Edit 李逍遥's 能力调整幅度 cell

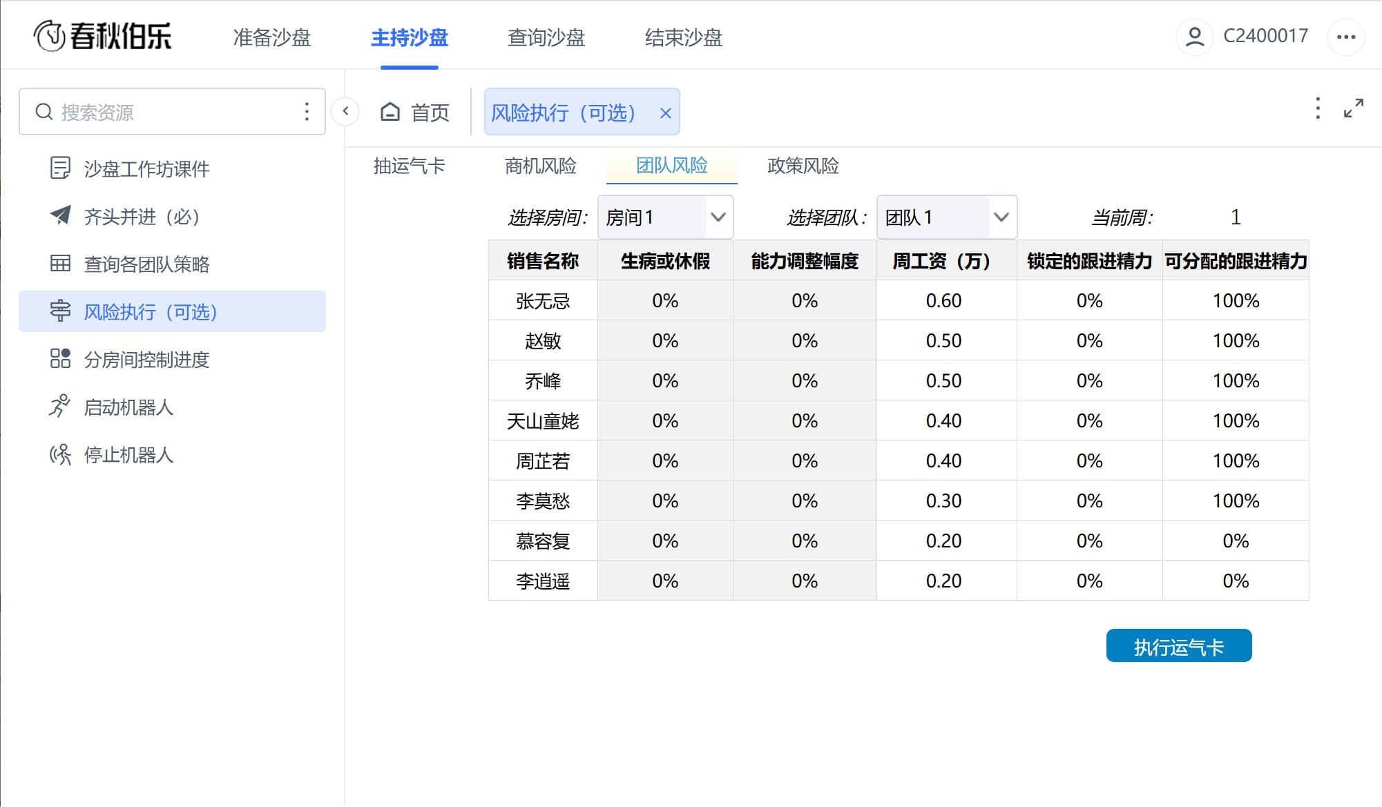[x=805, y=581]
